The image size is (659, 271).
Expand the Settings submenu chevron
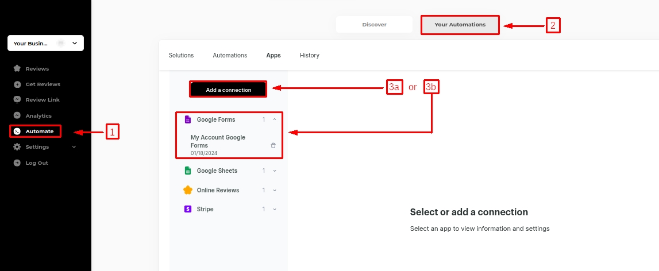tap(74, 147)
